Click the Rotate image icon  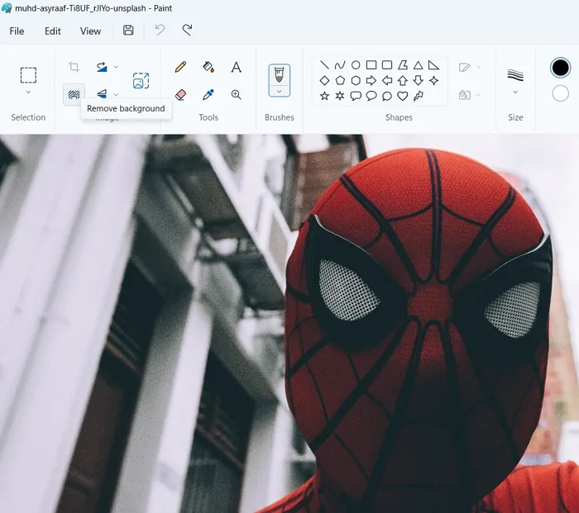(102, 67)
